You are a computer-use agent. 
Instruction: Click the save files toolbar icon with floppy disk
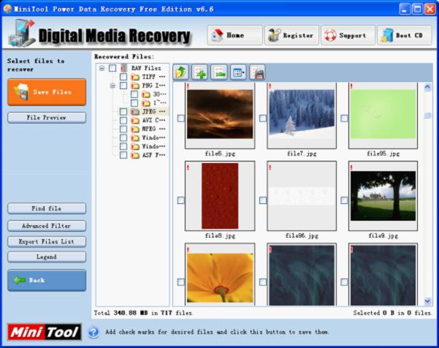[257, 72]
